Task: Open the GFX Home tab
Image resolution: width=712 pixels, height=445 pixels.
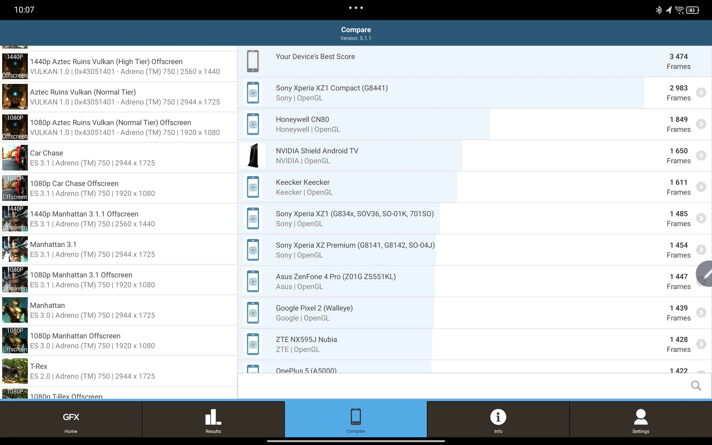Action: coord(71,419)
